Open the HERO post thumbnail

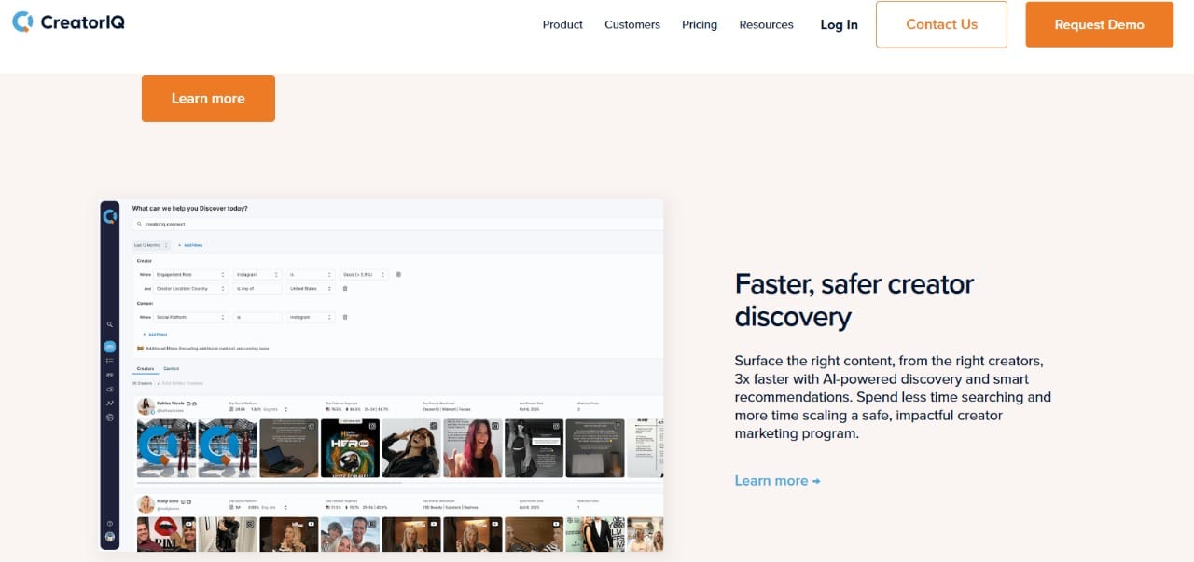pos(350,448)
